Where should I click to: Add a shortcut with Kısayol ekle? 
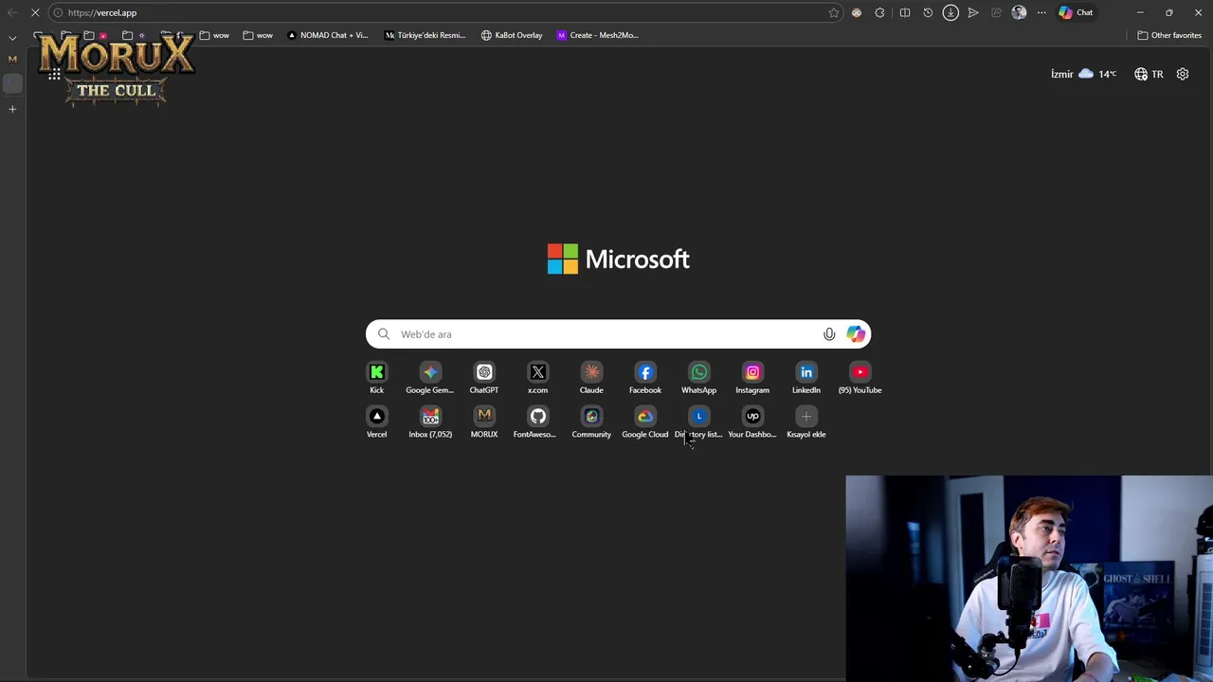click(x=806, y=422)
